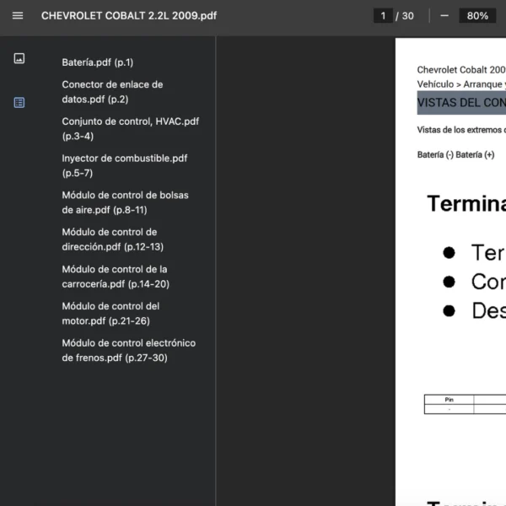Go to Módulo de control electrónico de frenos.pdf

click(128, 351)
